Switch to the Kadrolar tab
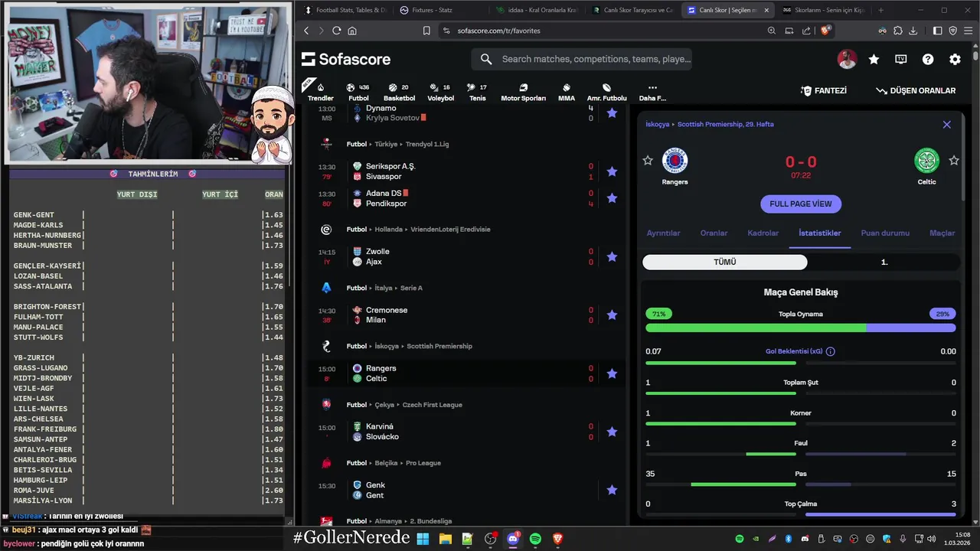The image size is (980, 551). point(763,233)
